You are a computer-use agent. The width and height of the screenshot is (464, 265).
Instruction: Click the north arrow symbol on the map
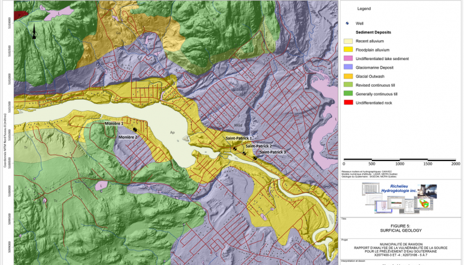click(34, 32)
